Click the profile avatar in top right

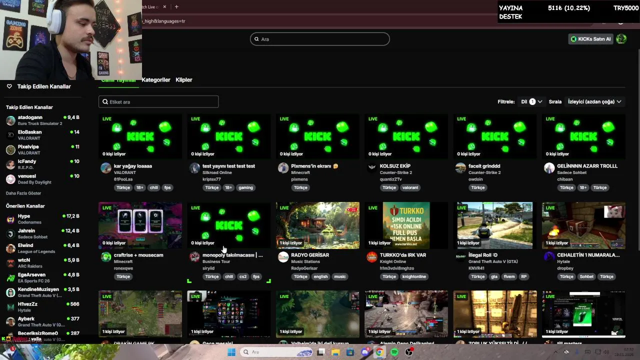point(621,39)
